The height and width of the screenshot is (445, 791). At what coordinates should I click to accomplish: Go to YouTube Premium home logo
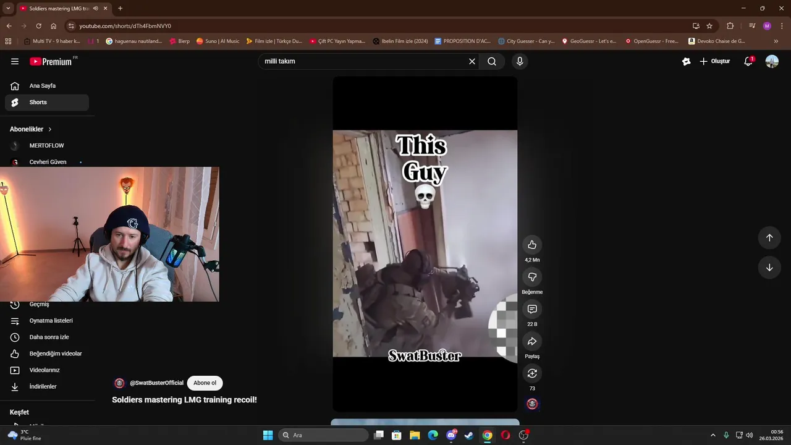(51, 61)
